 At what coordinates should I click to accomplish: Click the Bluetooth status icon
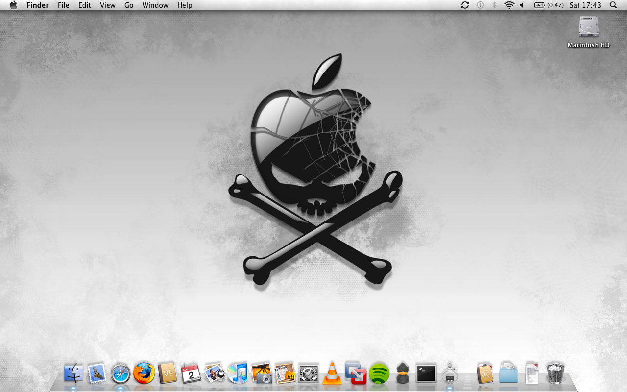tap(494, 5)
